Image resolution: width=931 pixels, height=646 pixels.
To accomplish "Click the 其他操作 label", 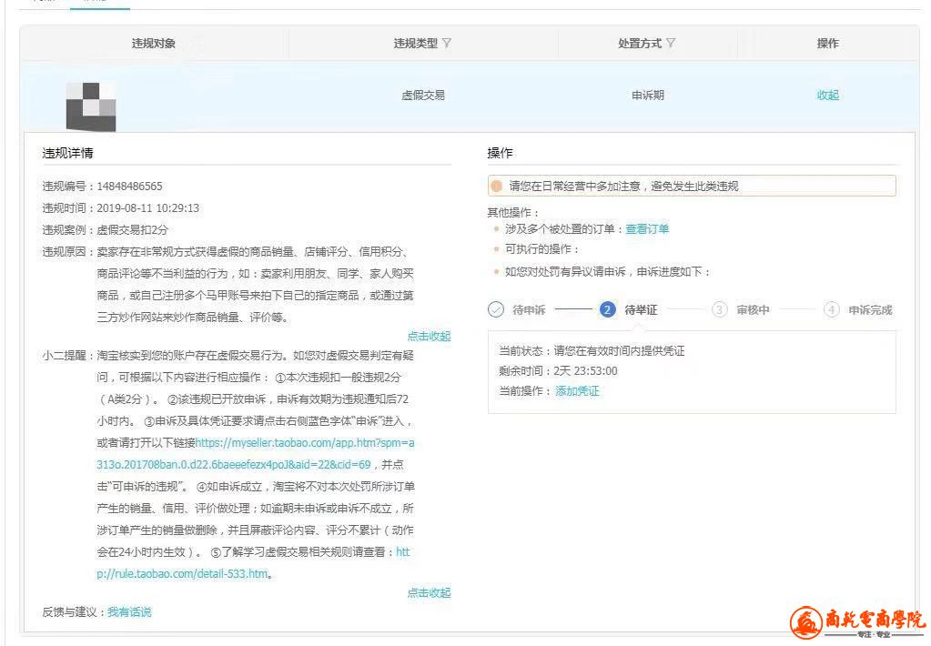I will (x=513, y=213).
